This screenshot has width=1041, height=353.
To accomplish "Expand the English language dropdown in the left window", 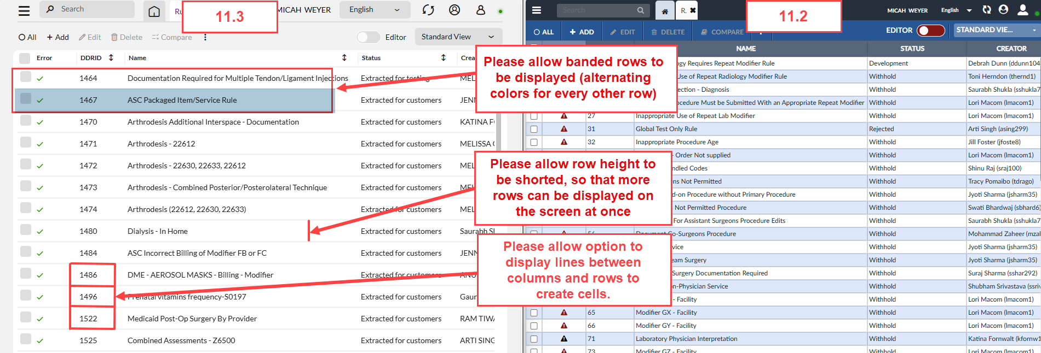I will coord(375,10).
